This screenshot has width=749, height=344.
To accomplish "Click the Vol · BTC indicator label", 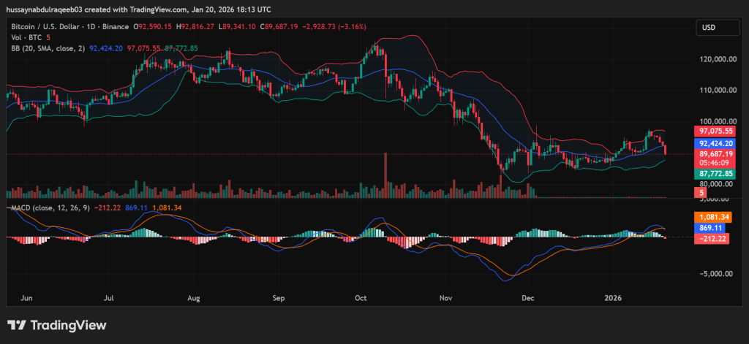I will (26, 37).
